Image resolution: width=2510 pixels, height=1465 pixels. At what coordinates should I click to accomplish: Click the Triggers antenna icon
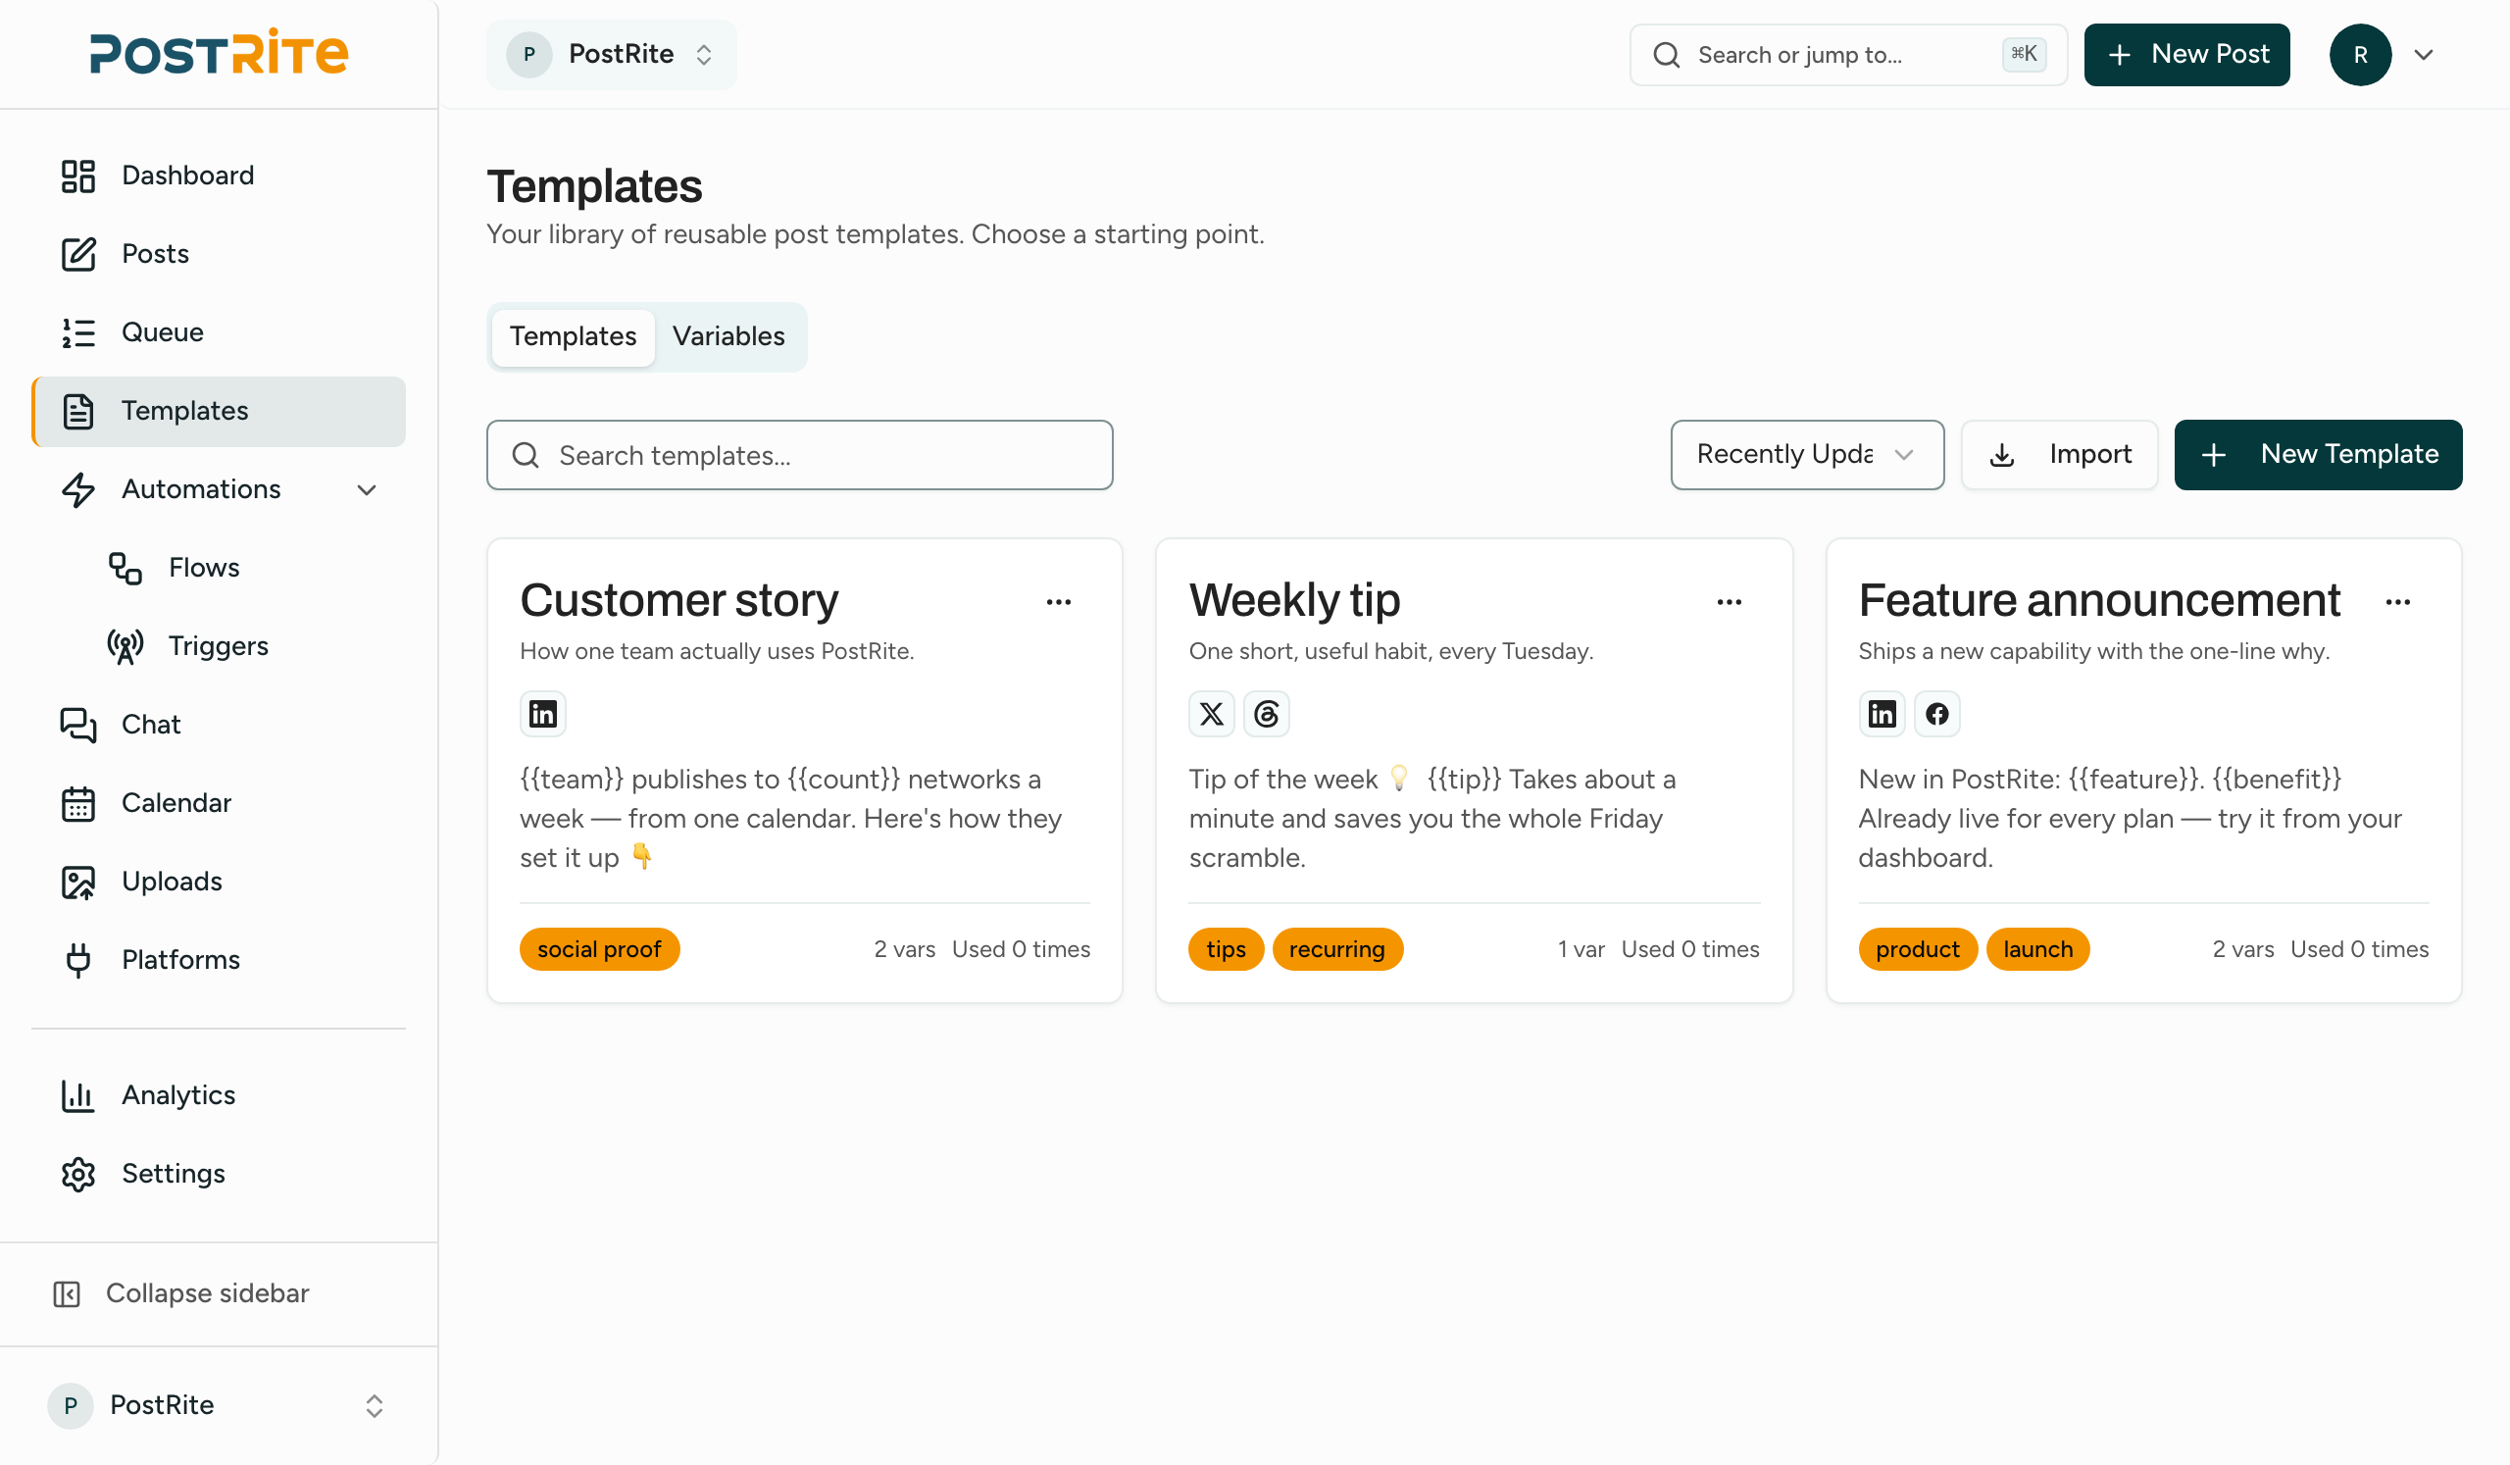coord(125,647)
